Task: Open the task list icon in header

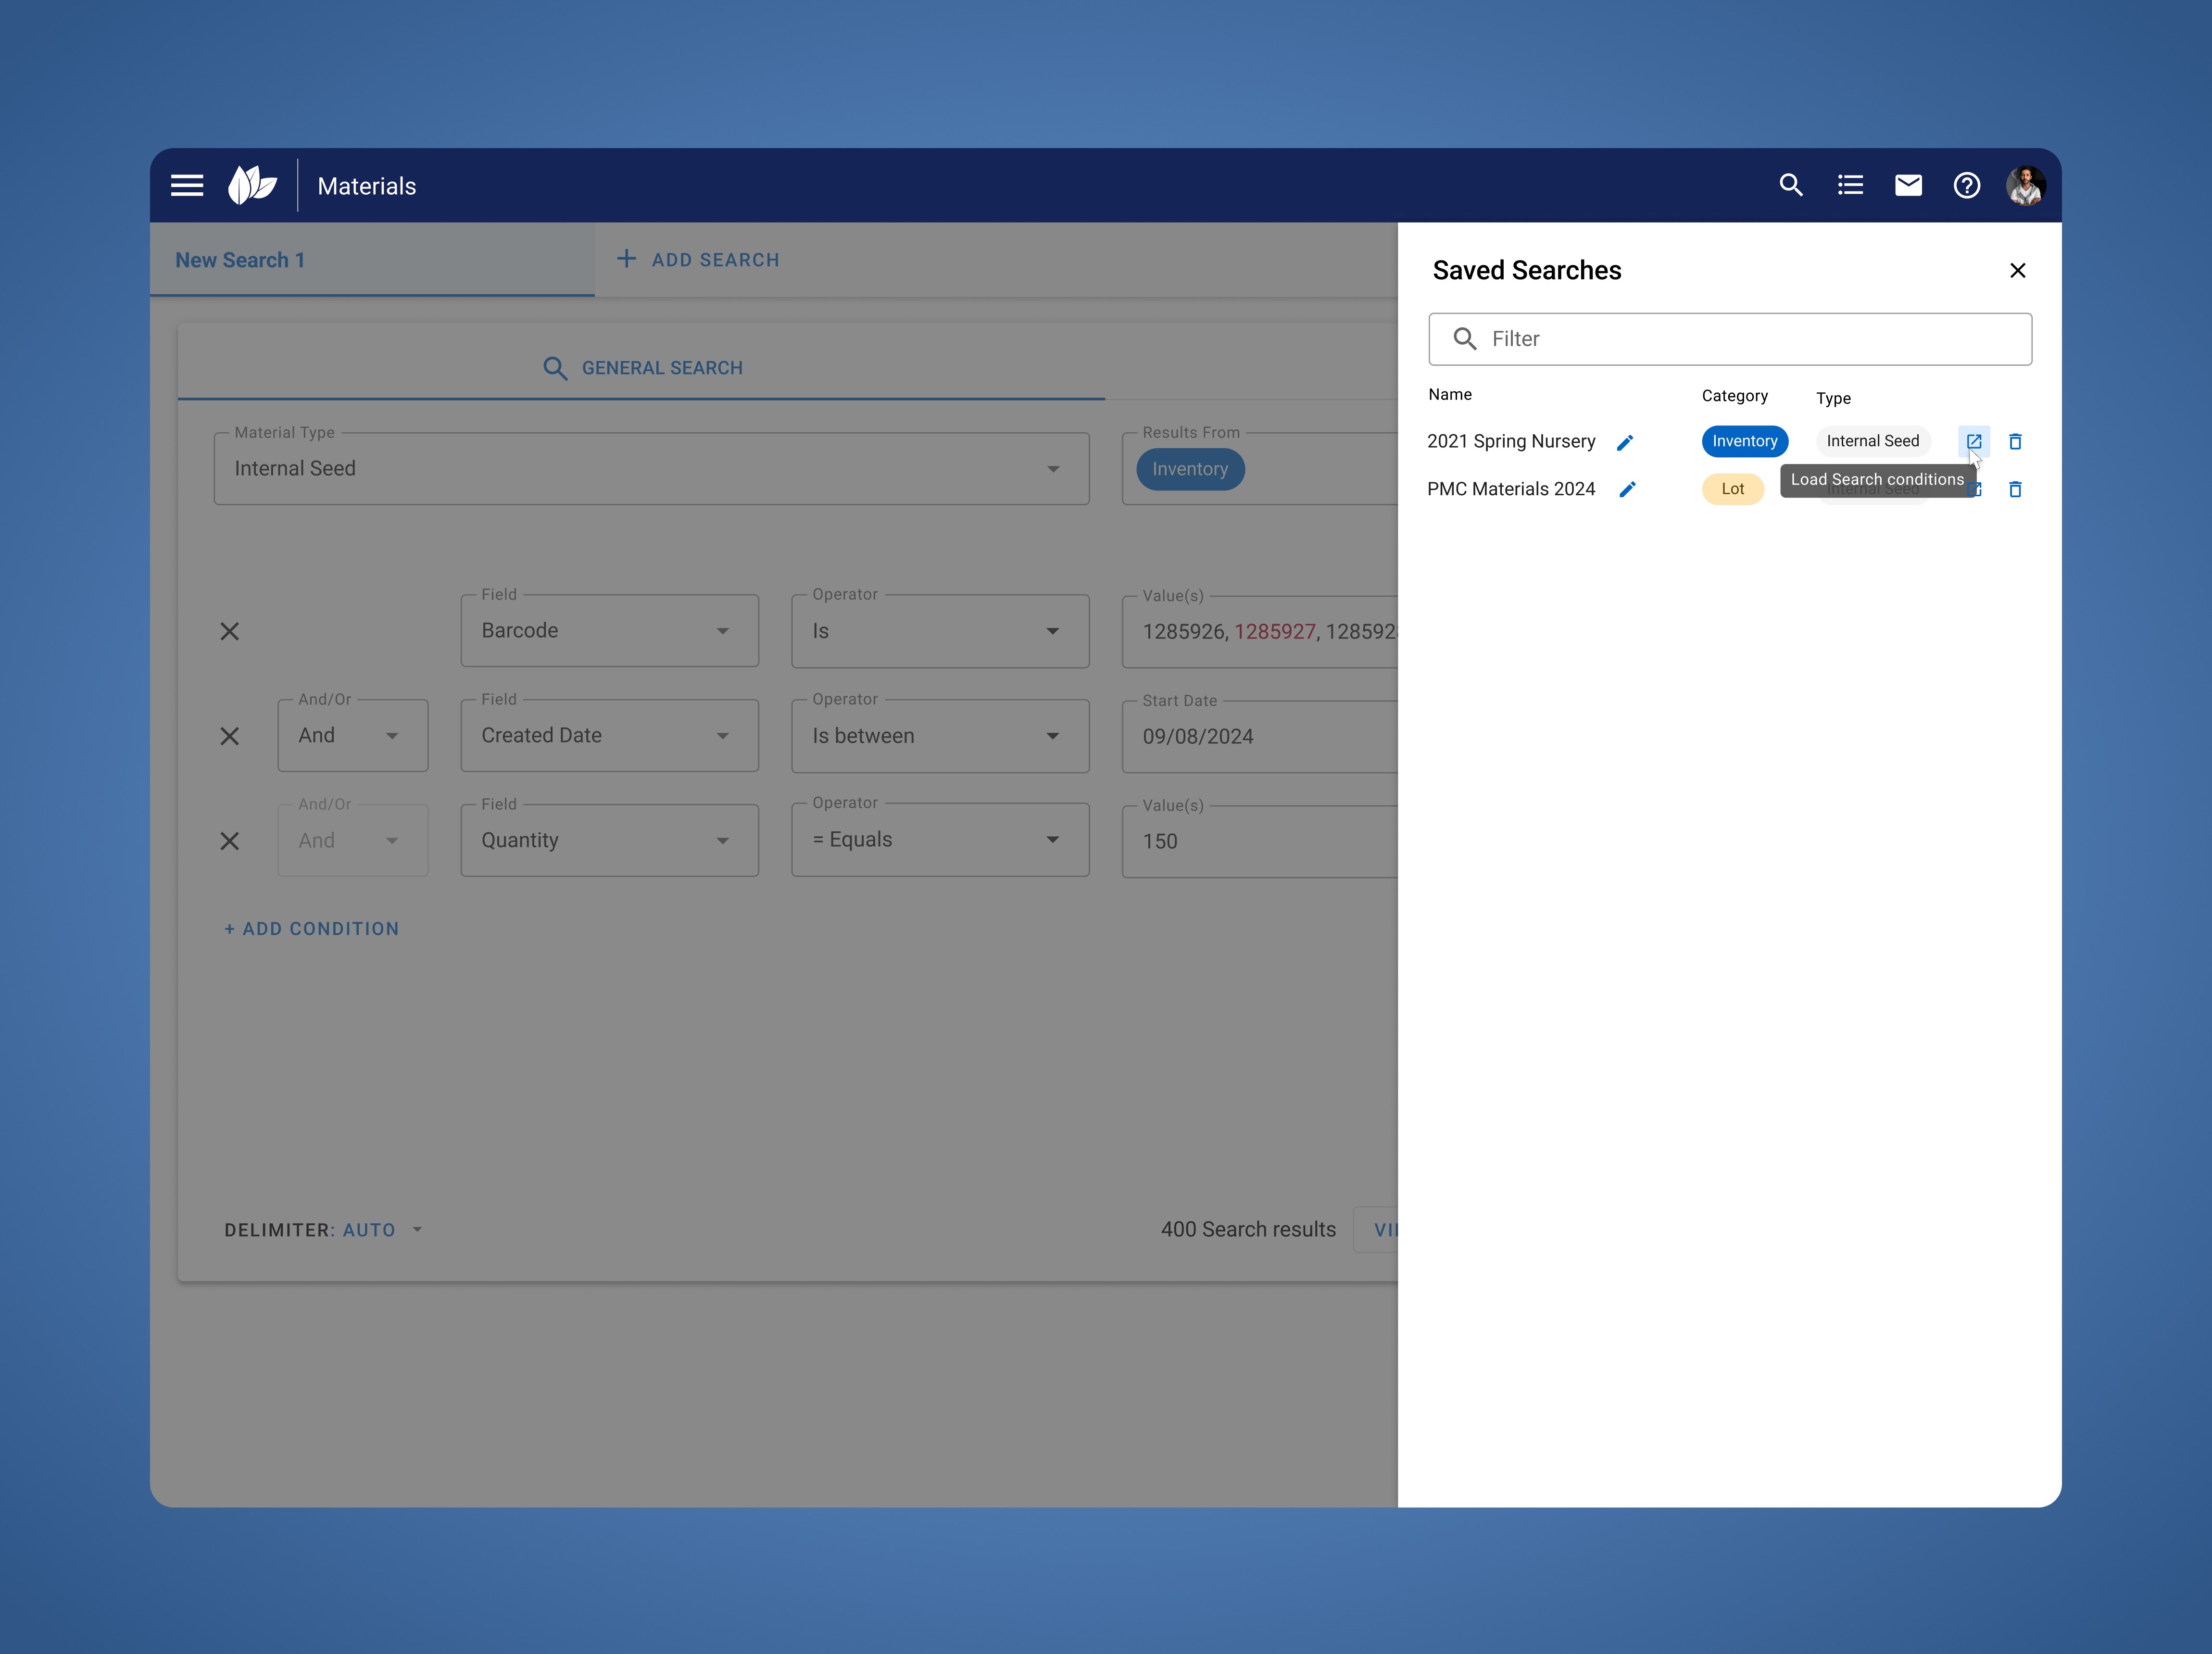Action: click(x=1850, y=186)
